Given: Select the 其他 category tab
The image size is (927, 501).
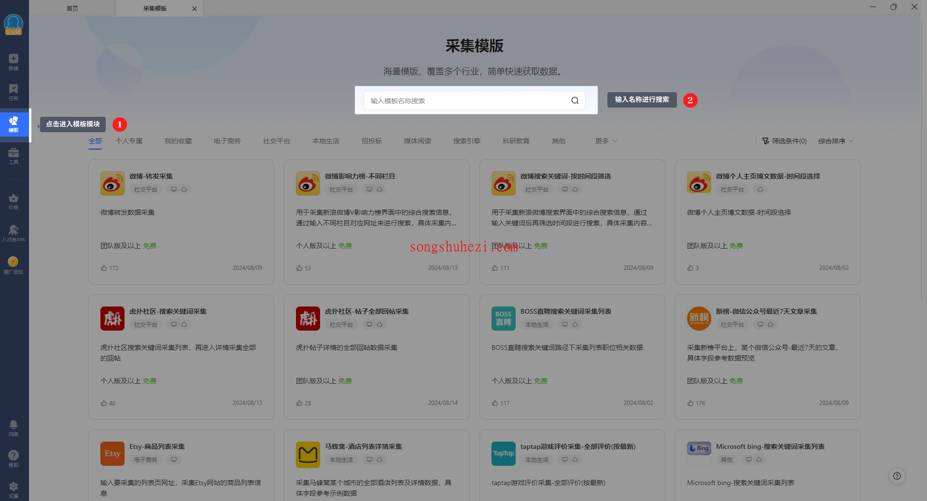Looking at the screenshot, I should [559, 141].
